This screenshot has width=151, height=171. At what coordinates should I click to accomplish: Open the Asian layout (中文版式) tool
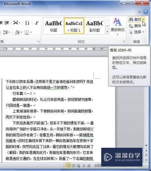[x=16, y=23]
